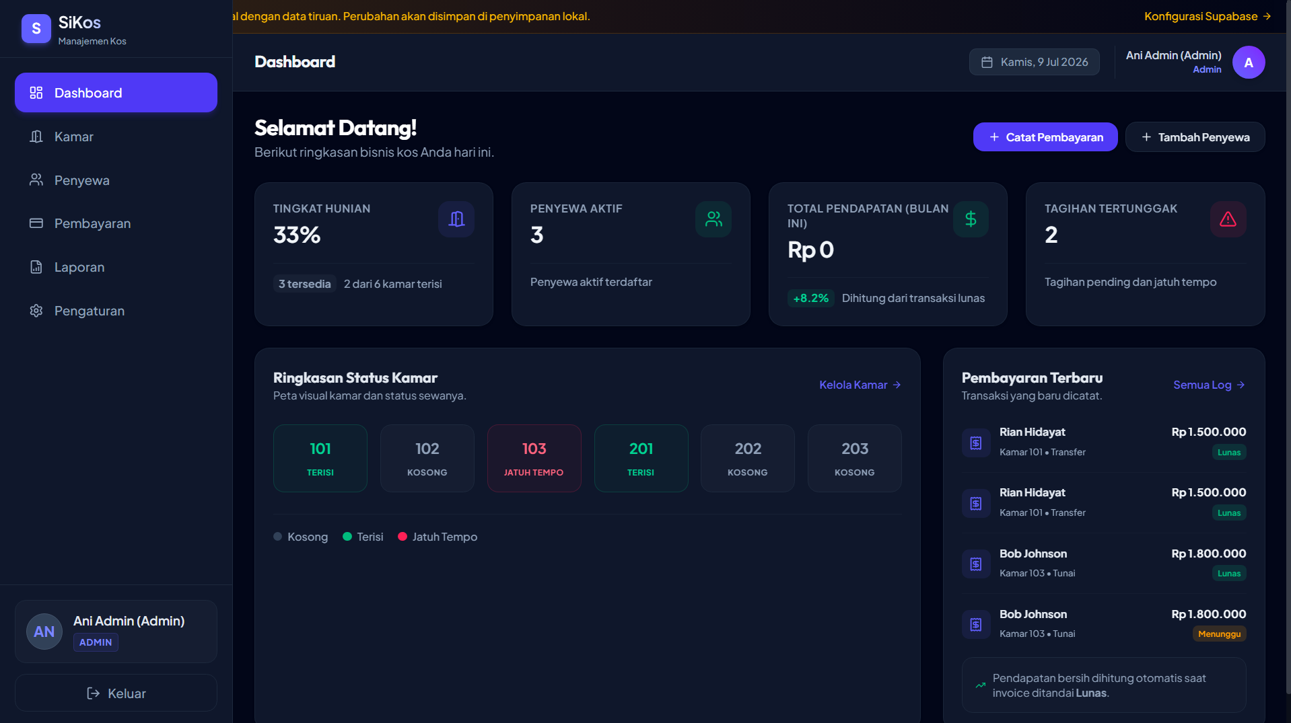
Task: Click the Rp 0 total income value
Action: 811,250
